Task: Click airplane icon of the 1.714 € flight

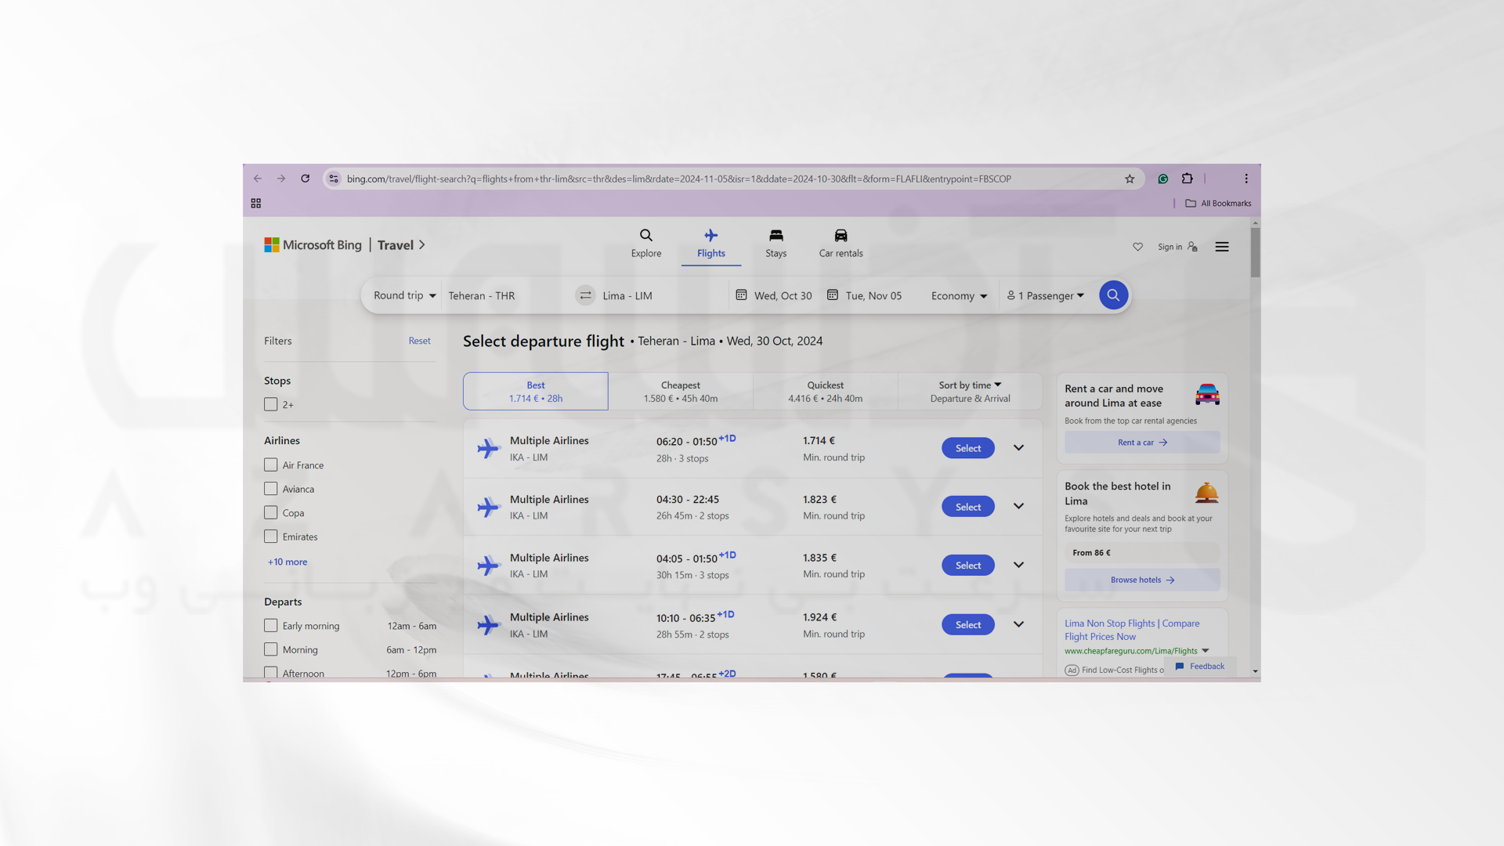Action: click(489, 448)
